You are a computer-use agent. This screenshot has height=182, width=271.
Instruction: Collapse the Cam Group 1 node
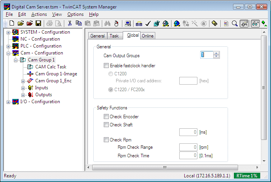tap(15, 60)
